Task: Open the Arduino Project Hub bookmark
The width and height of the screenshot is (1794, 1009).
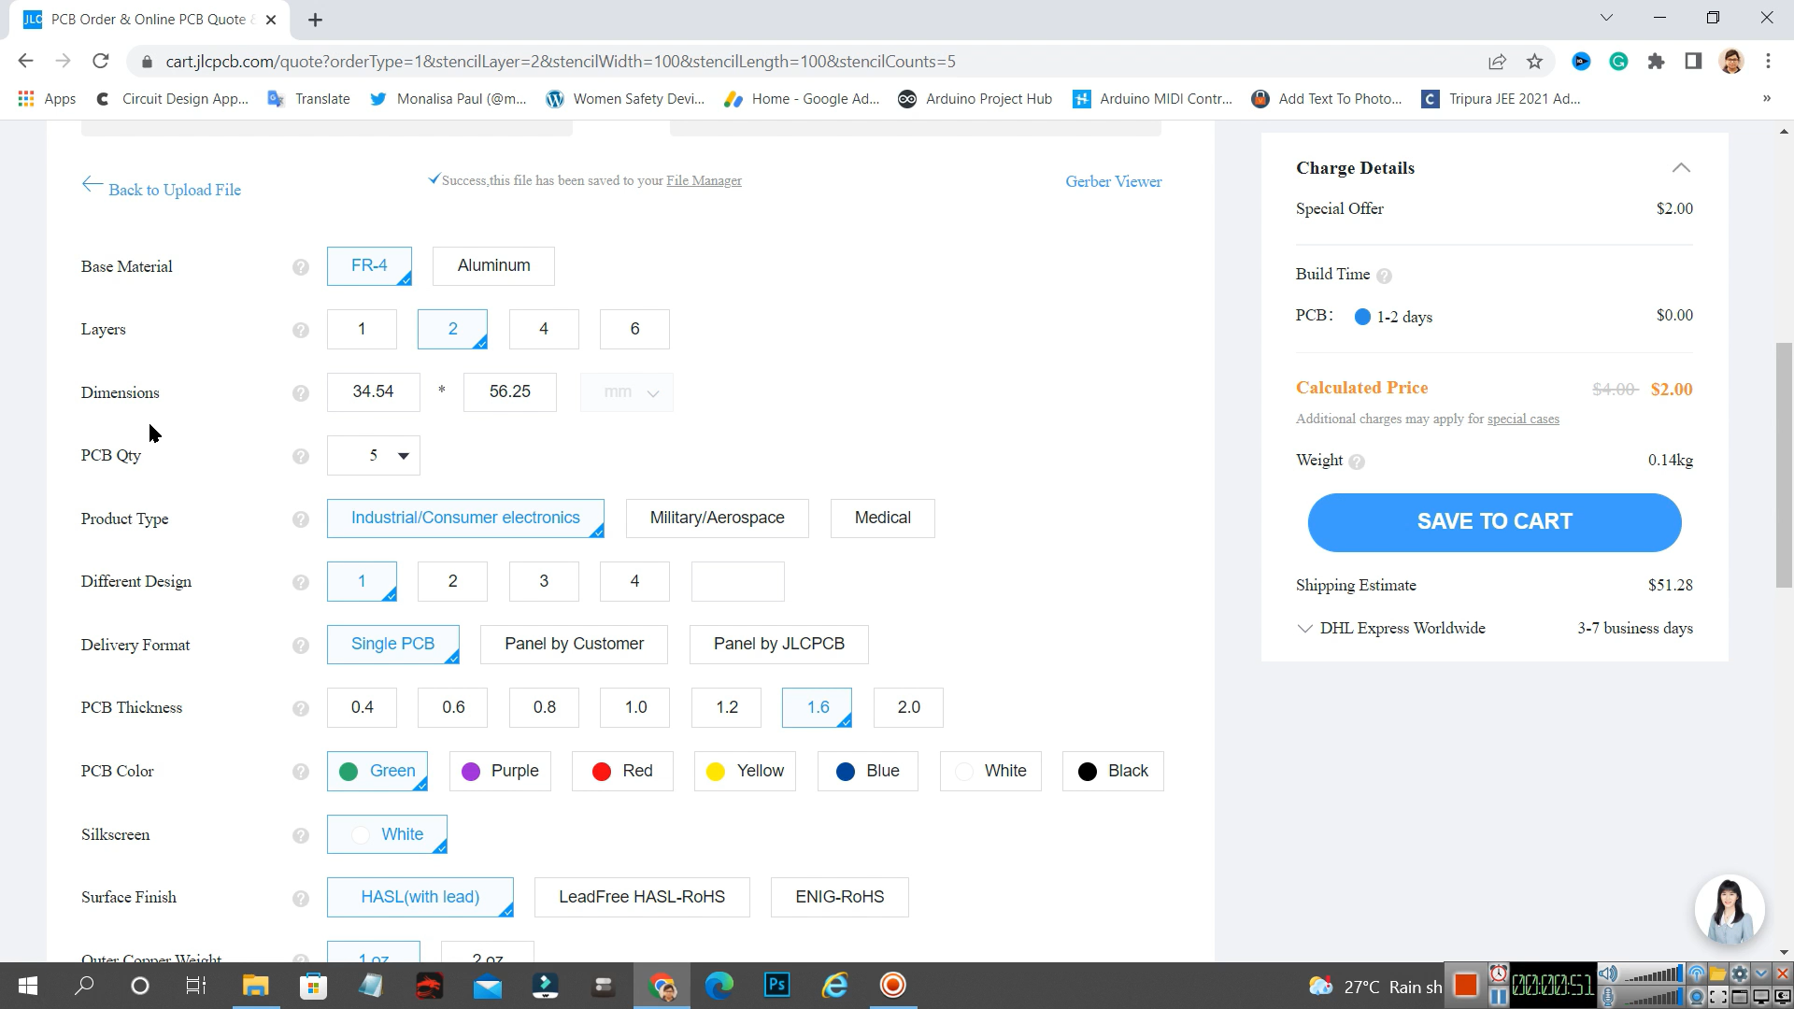Action: 975,98
